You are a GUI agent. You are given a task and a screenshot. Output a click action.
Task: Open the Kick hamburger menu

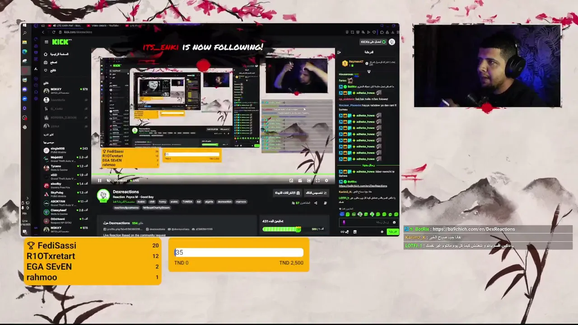click(x=46, y=42)
